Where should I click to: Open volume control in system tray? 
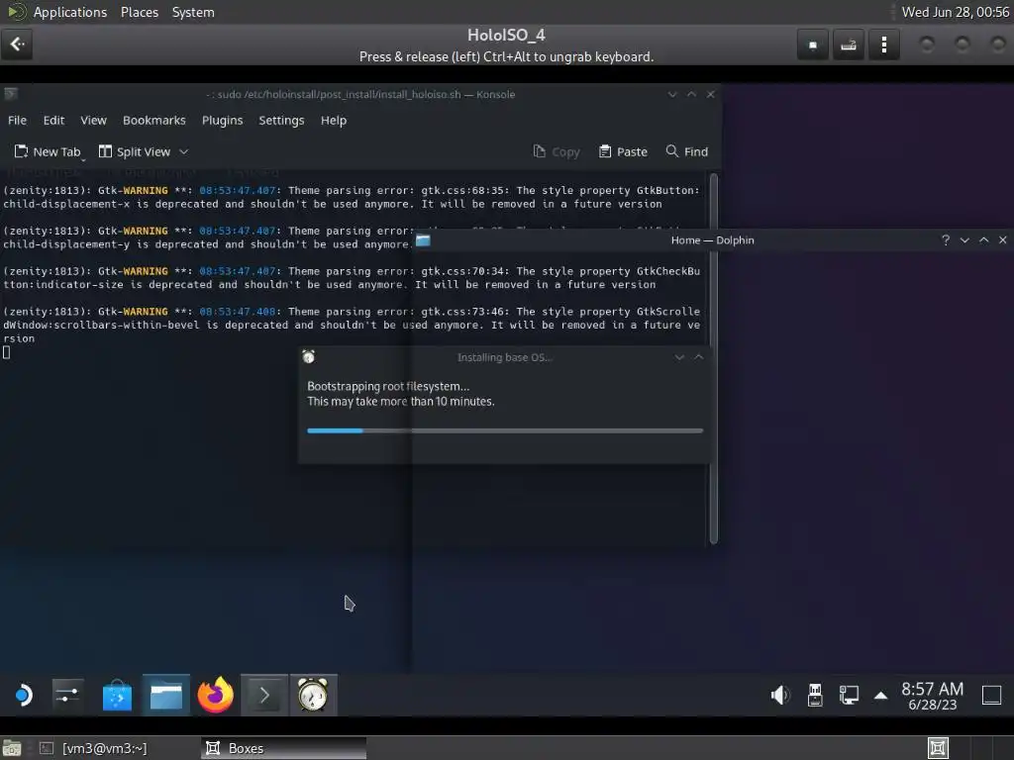780,696
